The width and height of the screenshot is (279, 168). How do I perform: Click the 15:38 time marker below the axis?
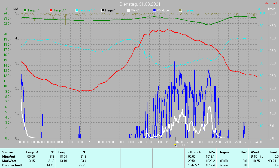tap(179, 145)
